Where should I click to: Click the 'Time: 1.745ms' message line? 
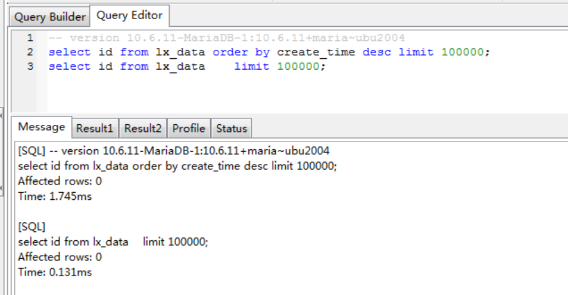pos(55,196)
